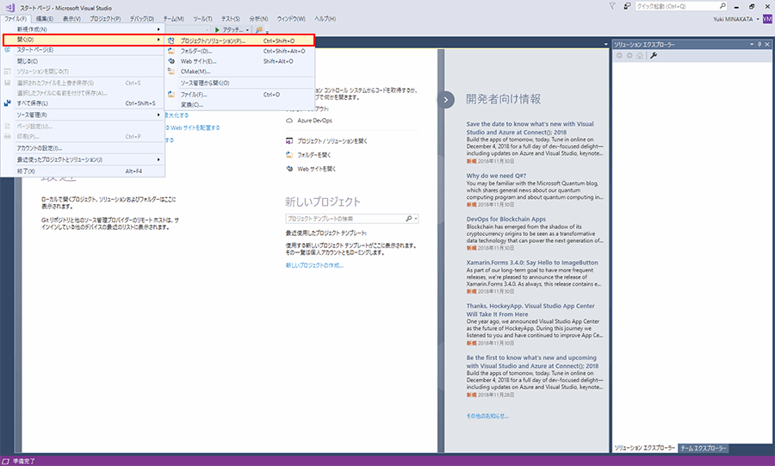The width and height of the screenshot is (775, 466).
Task: Open その他のお知らせ... link
Action: pyautogui.click(x=487, y=416)
